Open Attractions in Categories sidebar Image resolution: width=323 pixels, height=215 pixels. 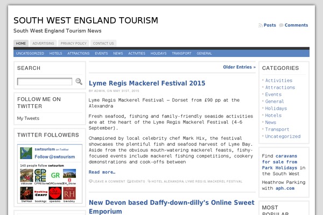(x=280, y=88)
